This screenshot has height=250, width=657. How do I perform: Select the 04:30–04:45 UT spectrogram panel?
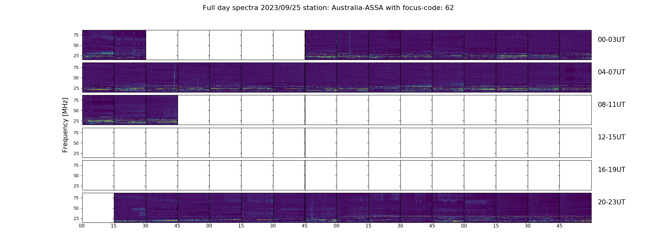[162, 77]
